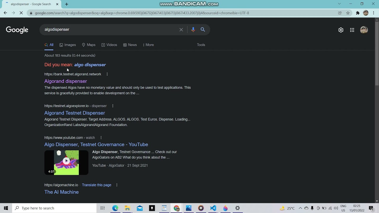This screenshot has height=213, width=379.
Task: Select the algodispenser browser tab
Action: click(31, 4)
